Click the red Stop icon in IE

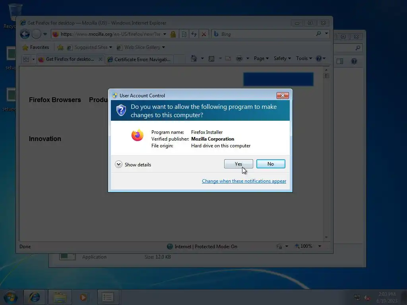click(x=204, y=34)
